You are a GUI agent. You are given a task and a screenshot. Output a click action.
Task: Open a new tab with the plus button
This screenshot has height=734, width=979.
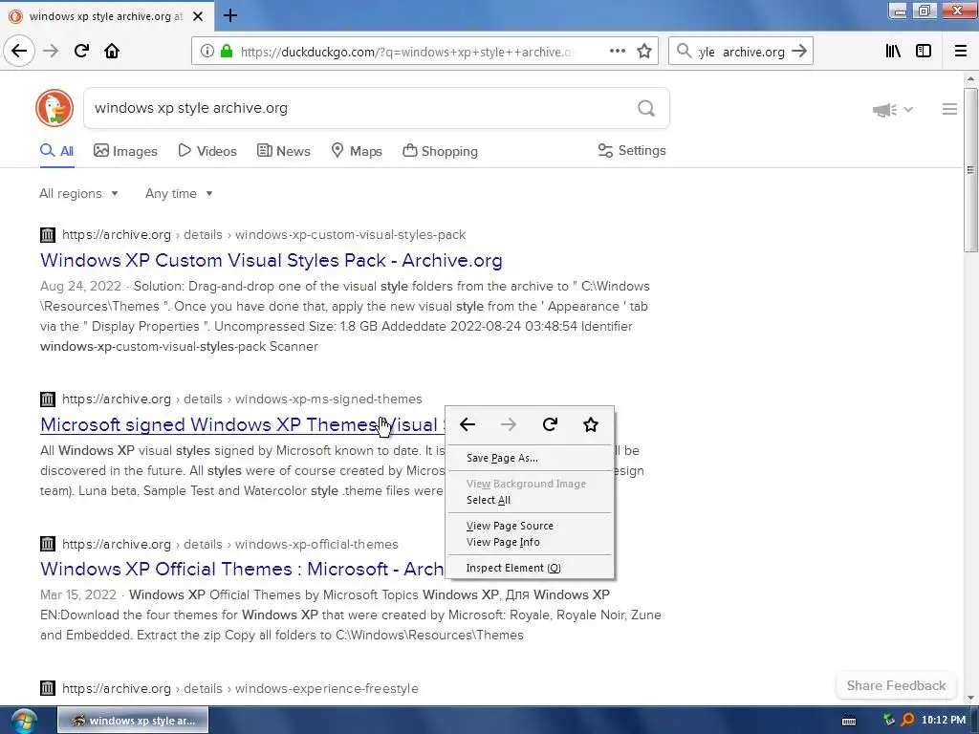point(229,15)
